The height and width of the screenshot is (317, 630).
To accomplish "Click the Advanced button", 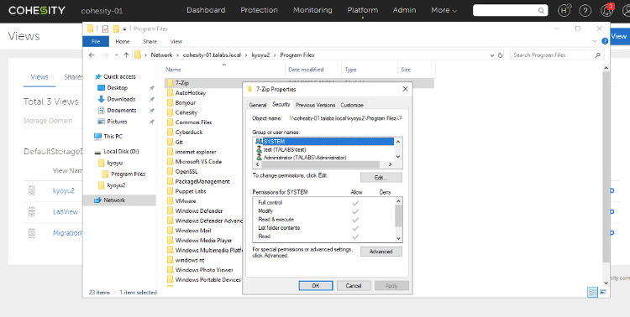I will 381,252.
